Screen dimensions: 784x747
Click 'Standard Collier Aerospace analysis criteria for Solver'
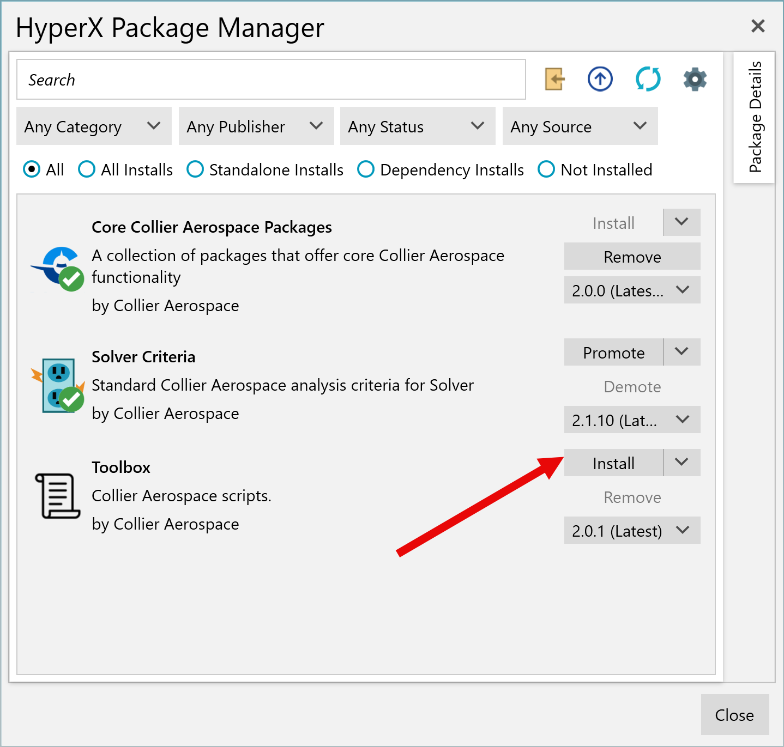[x=283, y=385]
